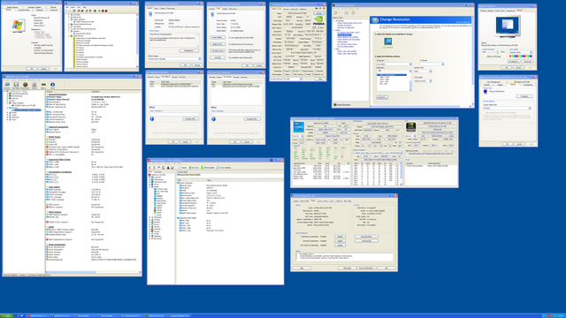
Task: Open GPU-Z hamburger menu icon
Action: click(x=324, y=8)
